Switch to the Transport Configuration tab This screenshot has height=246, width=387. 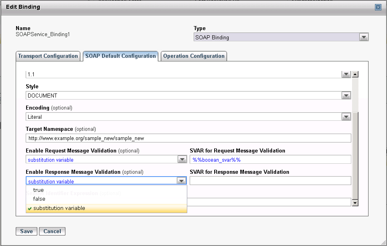click(x=48, y=56)
